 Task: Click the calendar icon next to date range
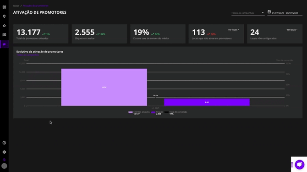coord(269,12)
